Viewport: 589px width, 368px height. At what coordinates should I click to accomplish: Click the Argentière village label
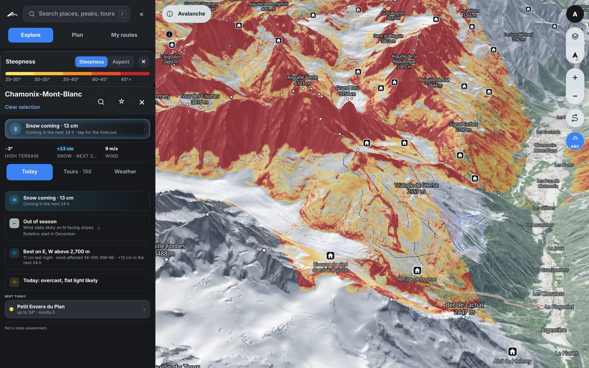553,330
